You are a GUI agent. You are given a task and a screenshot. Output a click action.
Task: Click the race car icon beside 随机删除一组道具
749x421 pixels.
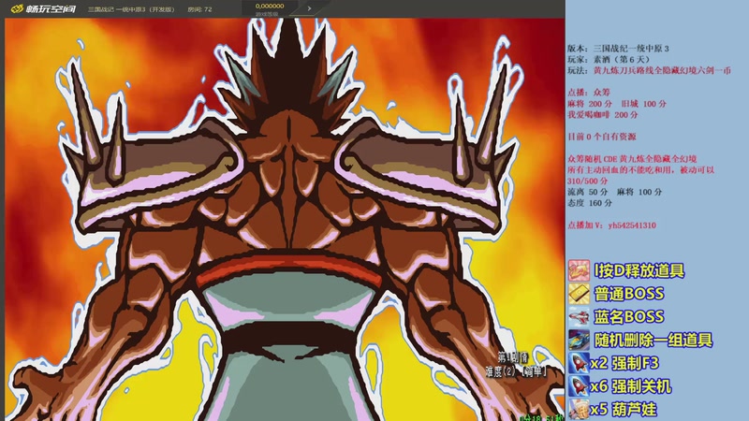(579, 340)
